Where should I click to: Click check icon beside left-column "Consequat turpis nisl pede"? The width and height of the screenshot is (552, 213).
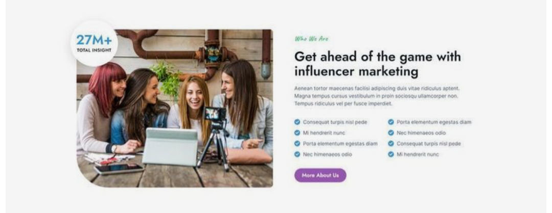(x=297, y=122)
